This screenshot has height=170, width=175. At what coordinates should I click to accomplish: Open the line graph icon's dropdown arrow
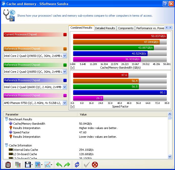click(x=52, y=165)
